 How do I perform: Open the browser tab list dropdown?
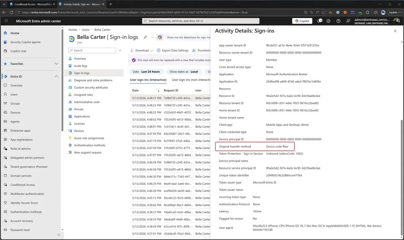(x=4, y=4)
